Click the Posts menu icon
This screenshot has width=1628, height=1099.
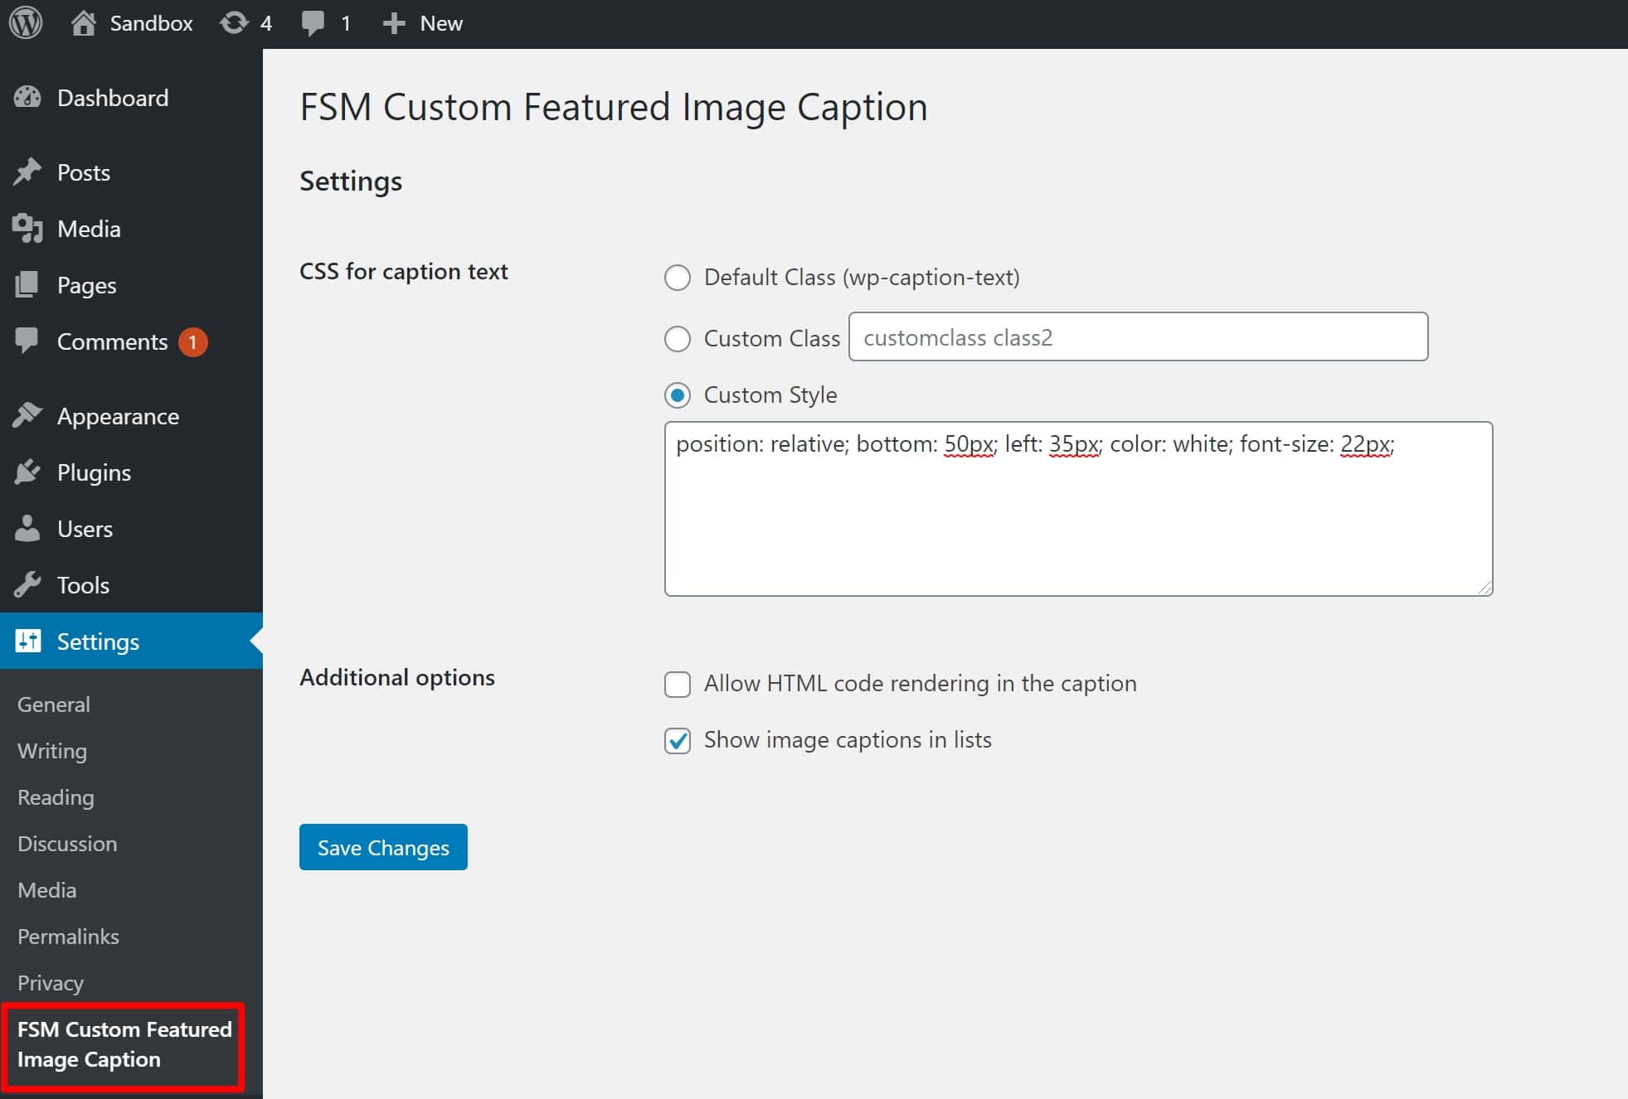[31, 172]
